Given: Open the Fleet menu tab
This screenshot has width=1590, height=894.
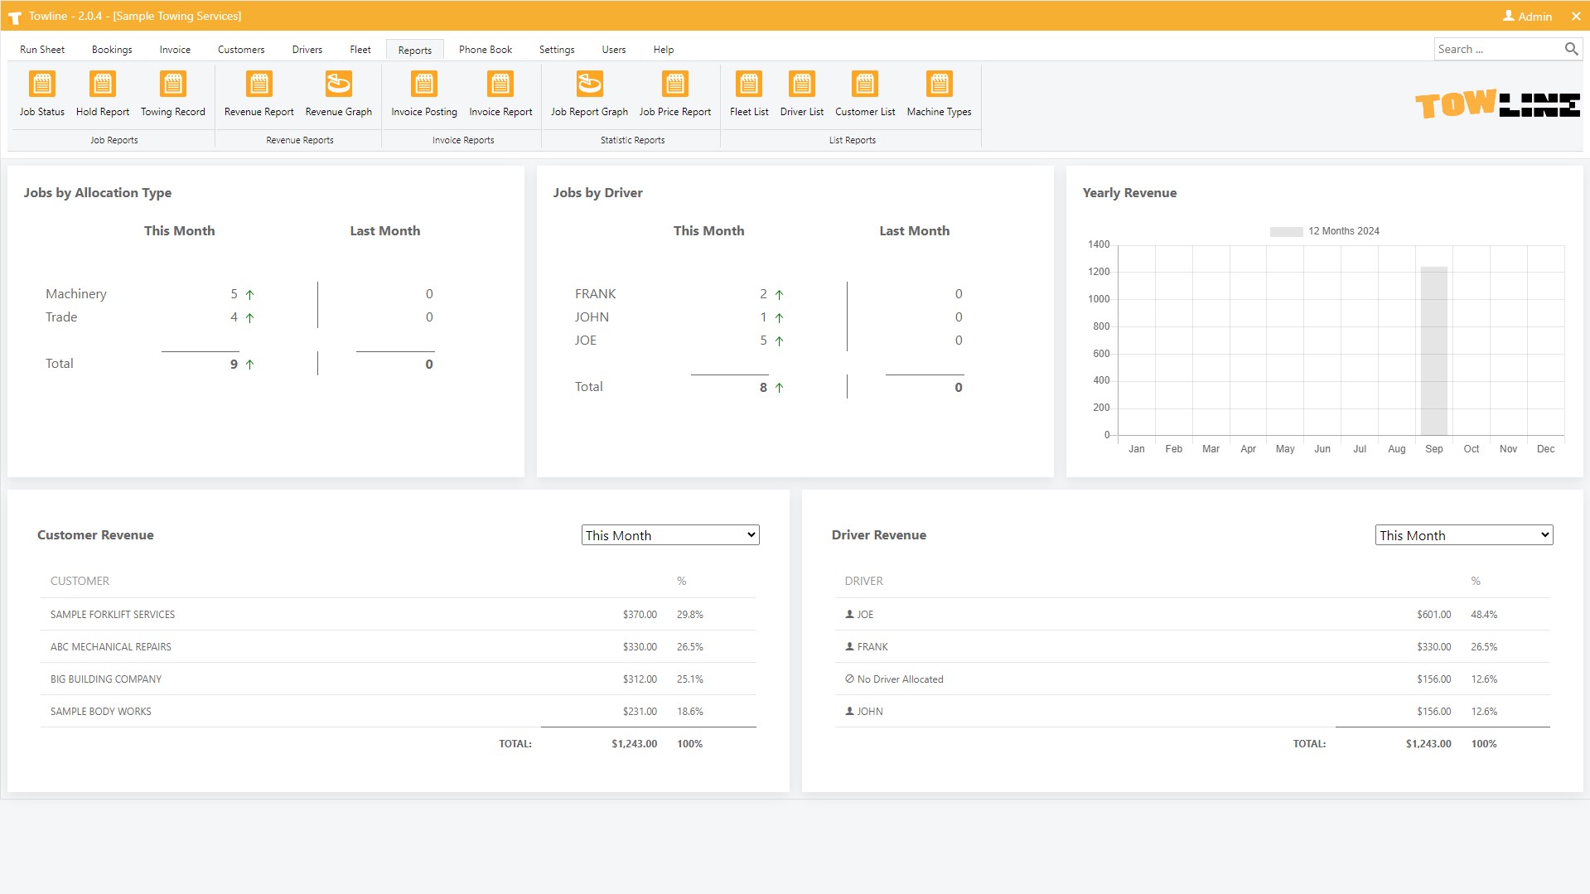Looking at the screenshot, I should pos(360,50).
